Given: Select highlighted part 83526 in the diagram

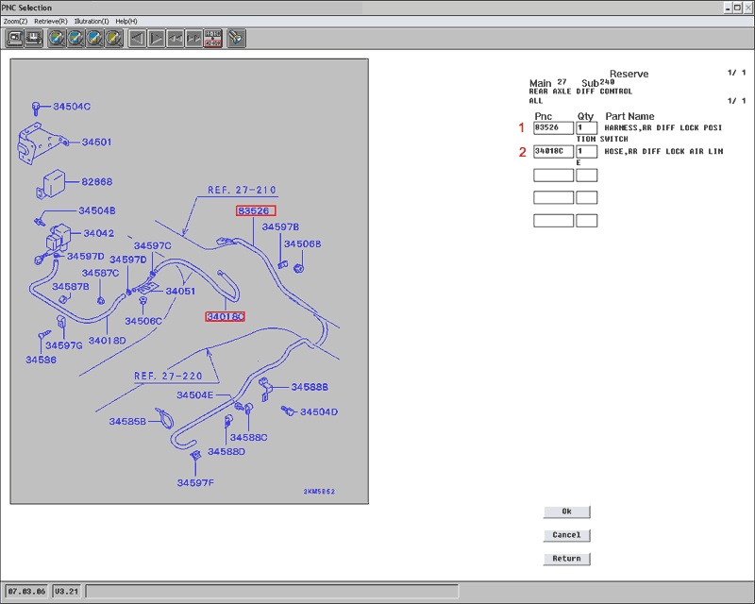Looking at the screenshot, I should point(256,211).
